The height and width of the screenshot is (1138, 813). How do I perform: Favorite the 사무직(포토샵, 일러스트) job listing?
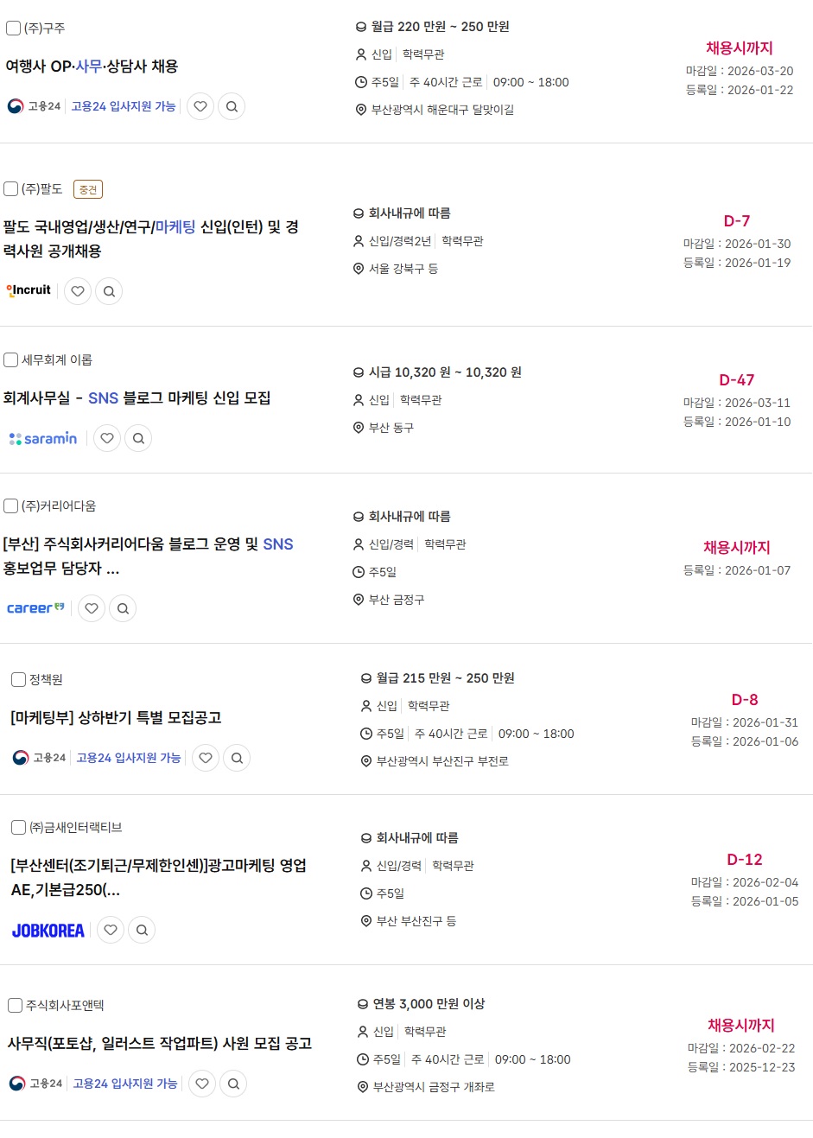pyautogui.click(x=202, y=1084)
